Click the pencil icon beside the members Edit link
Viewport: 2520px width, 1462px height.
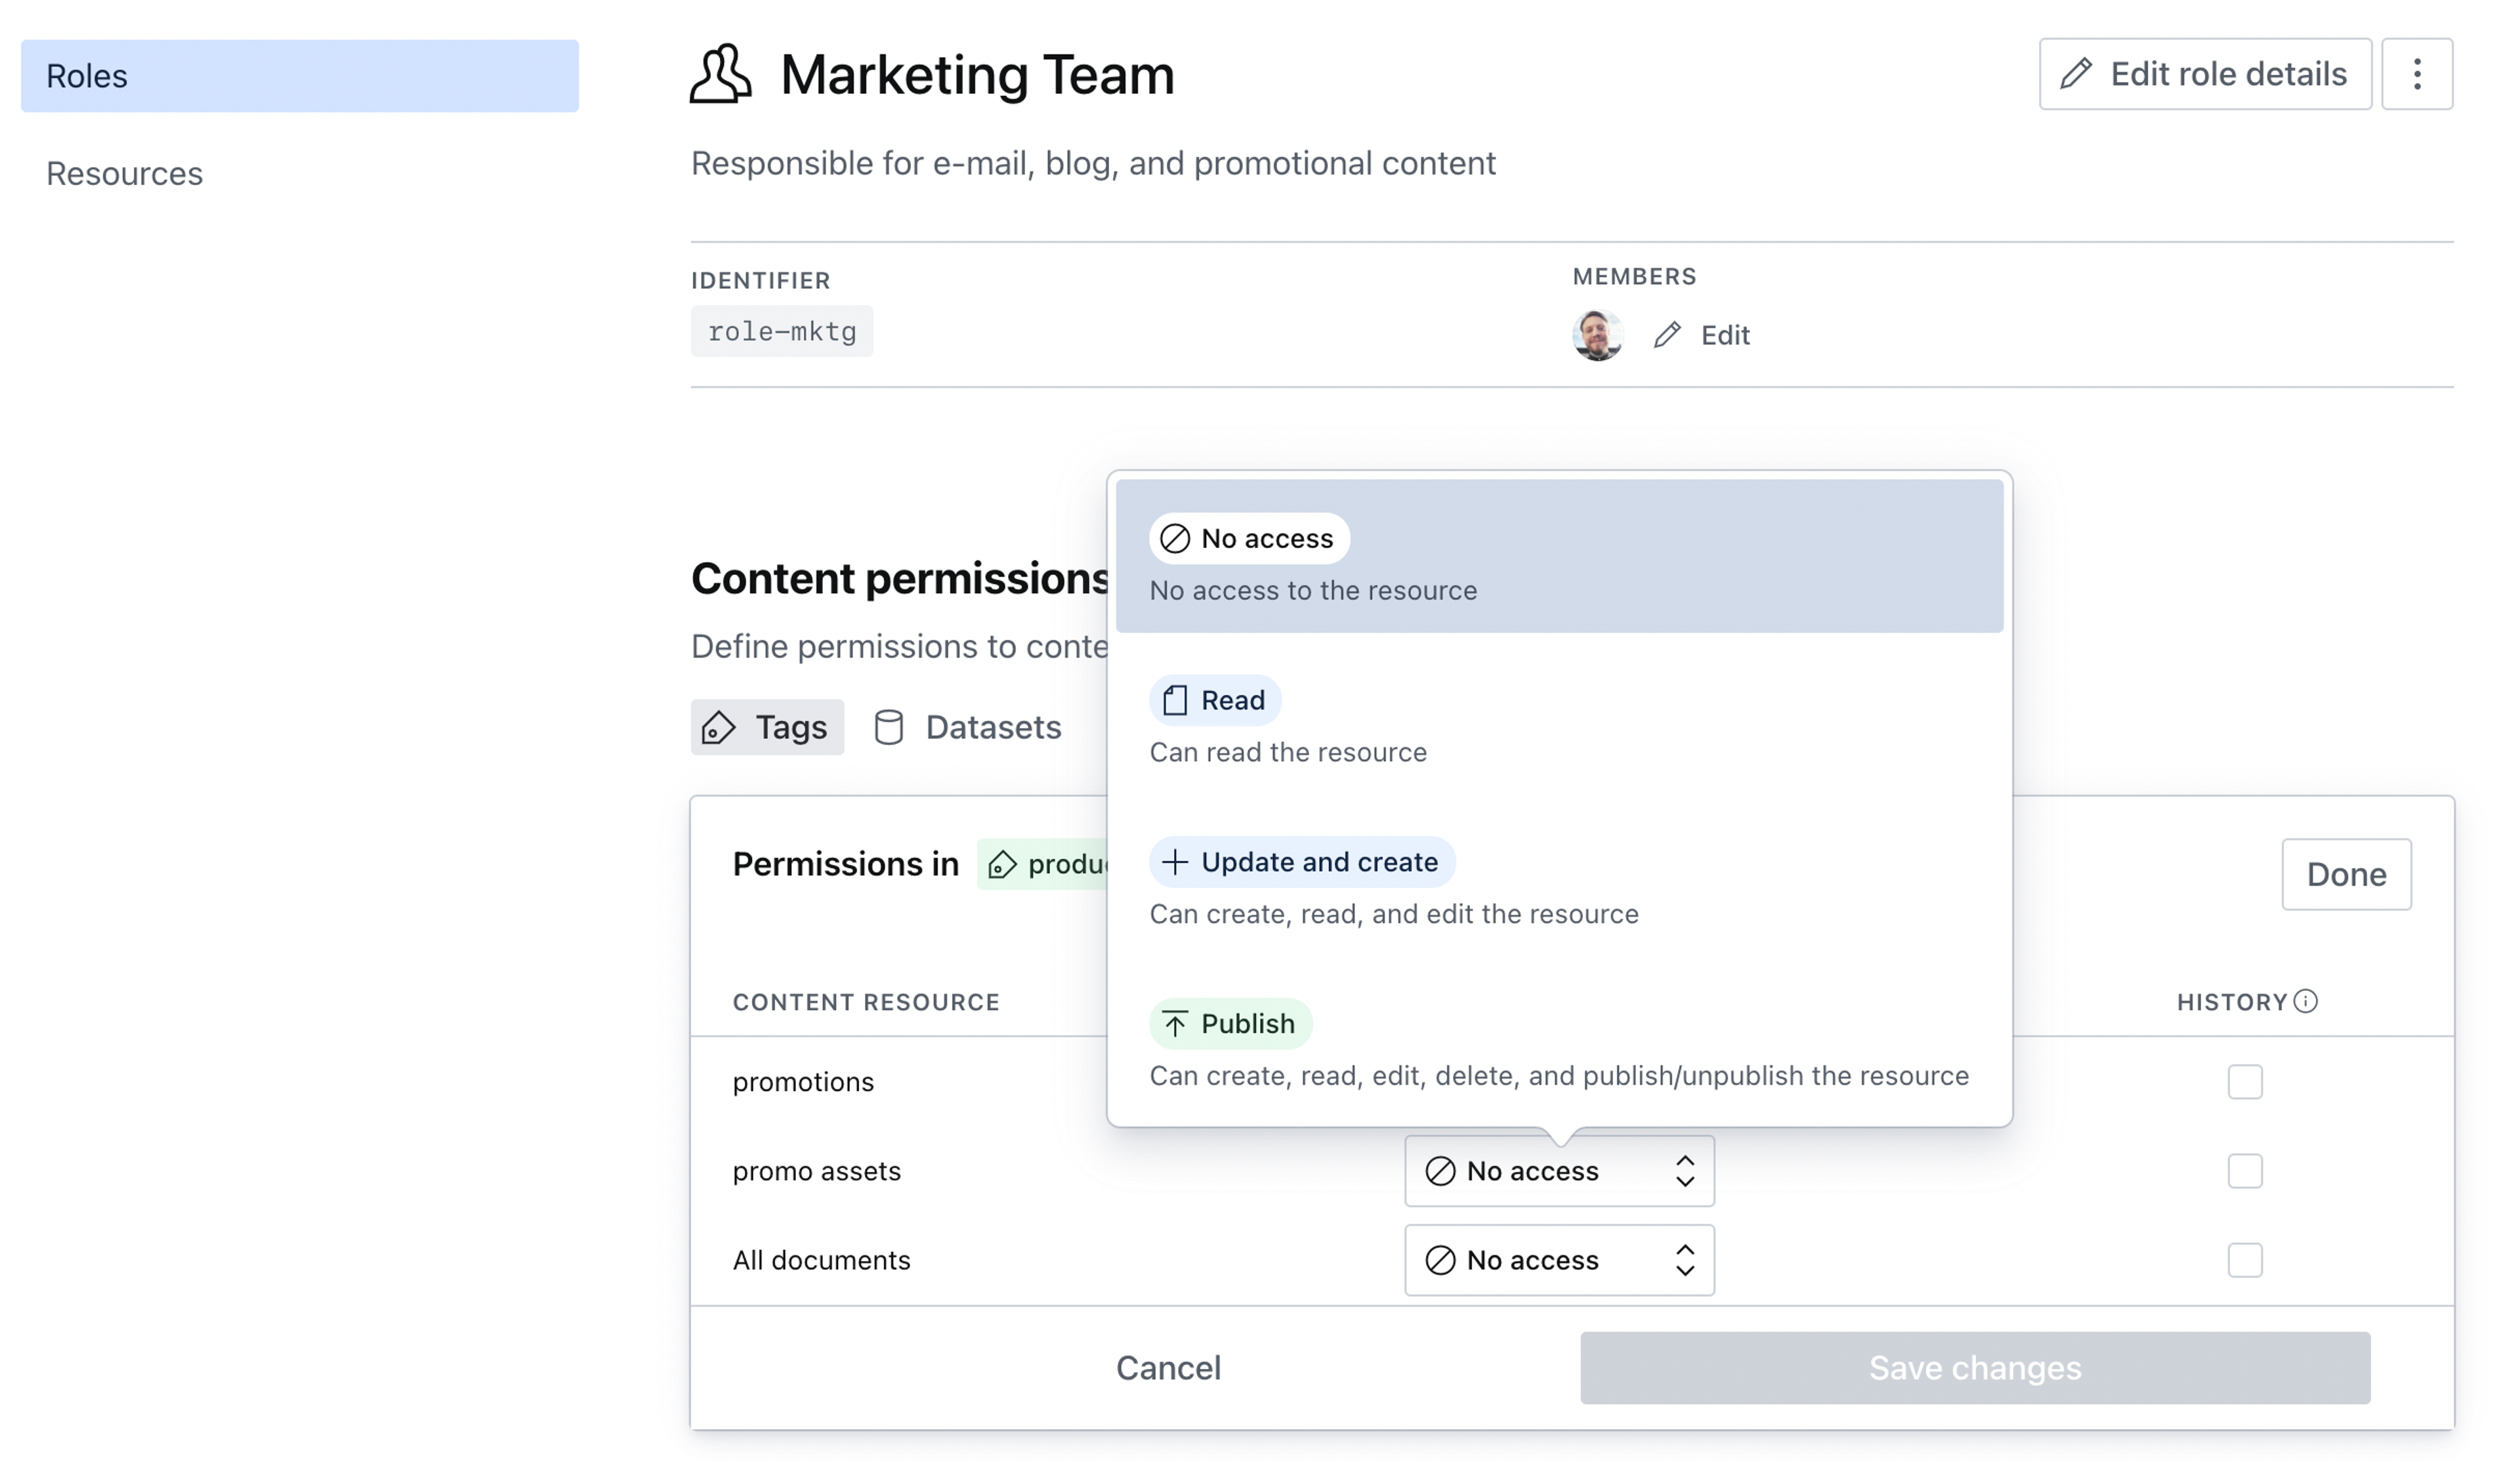point(1667,335)
